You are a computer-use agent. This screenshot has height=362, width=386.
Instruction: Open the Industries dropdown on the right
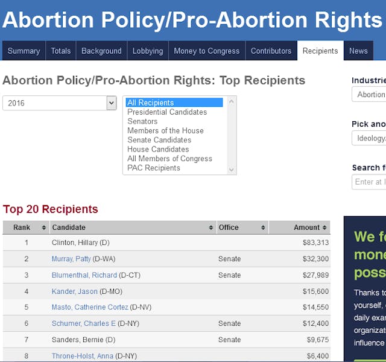(x=369, y=94)
